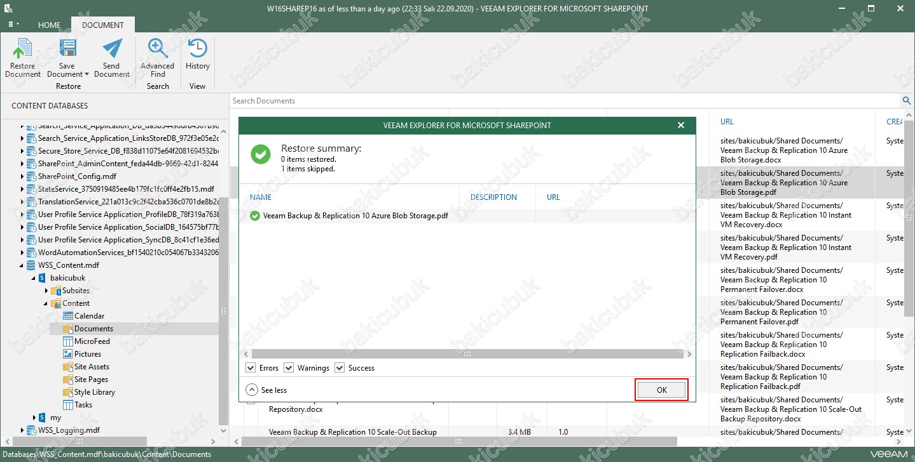
Task: Collapse details with See less
Action: (x=266, y=390)
